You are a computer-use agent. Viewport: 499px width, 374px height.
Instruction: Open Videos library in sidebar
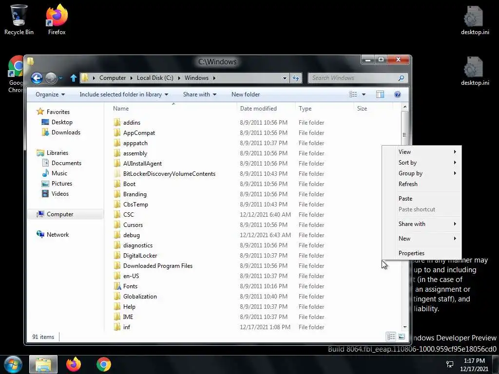(x=60, y=194)
